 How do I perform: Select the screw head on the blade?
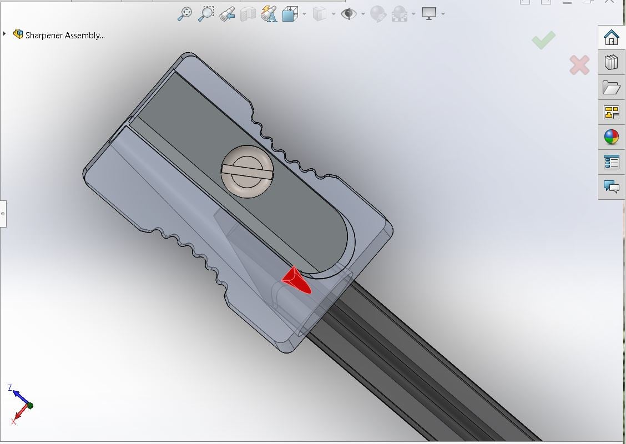(x=247, y=171)
